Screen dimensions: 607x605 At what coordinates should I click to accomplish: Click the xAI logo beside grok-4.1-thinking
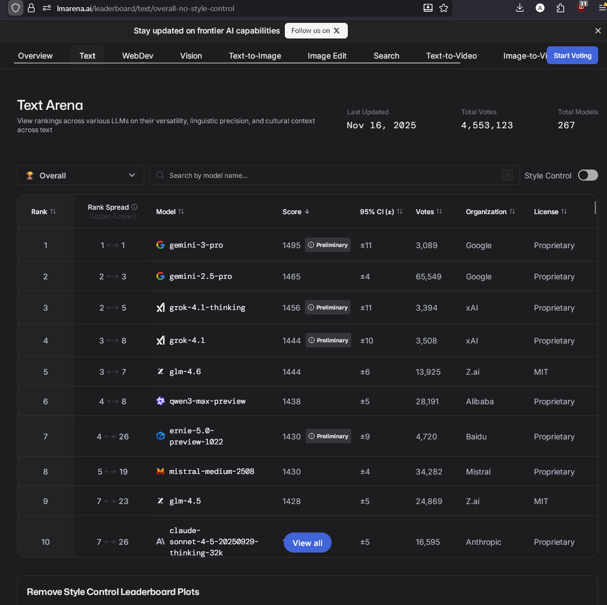point(161,308)
